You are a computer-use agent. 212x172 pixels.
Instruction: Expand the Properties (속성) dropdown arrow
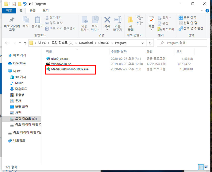click(152, 30)
